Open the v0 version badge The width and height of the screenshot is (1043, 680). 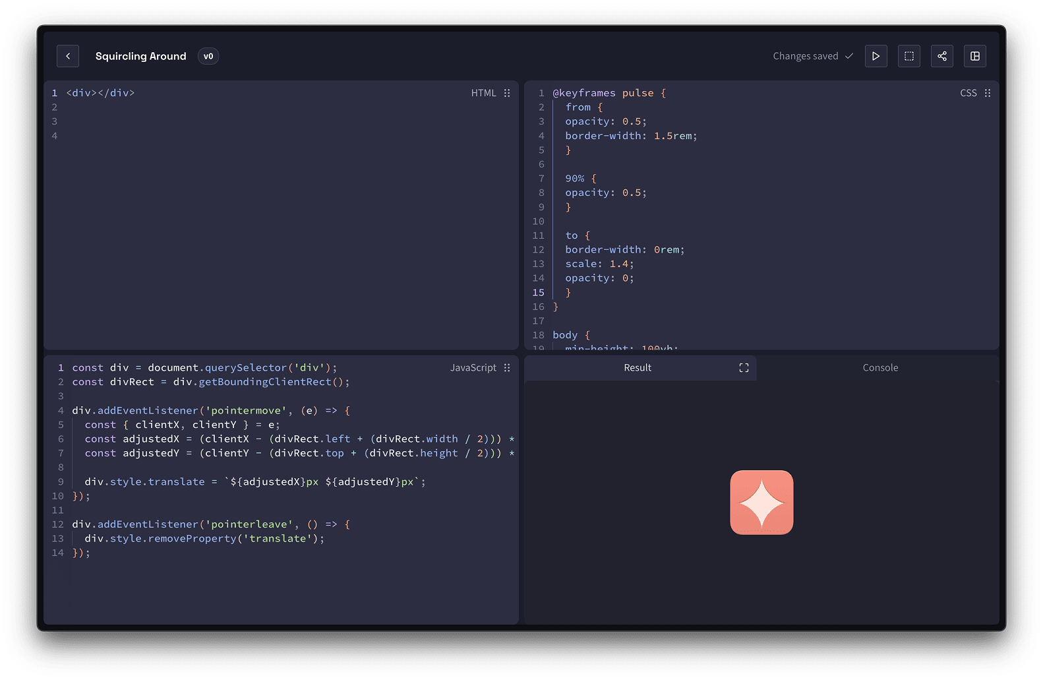[208, 56]
